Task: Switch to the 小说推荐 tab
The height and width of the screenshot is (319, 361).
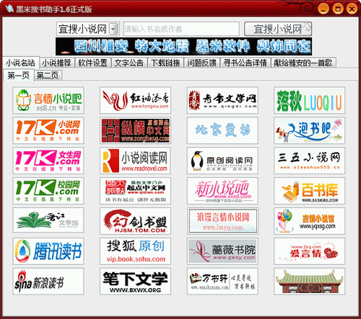Action: [x=56, y=63]
